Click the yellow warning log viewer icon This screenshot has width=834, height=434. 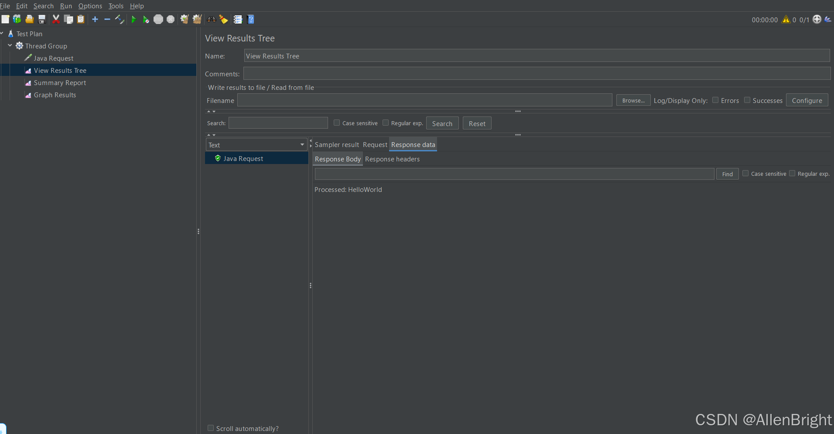(786, 19)
